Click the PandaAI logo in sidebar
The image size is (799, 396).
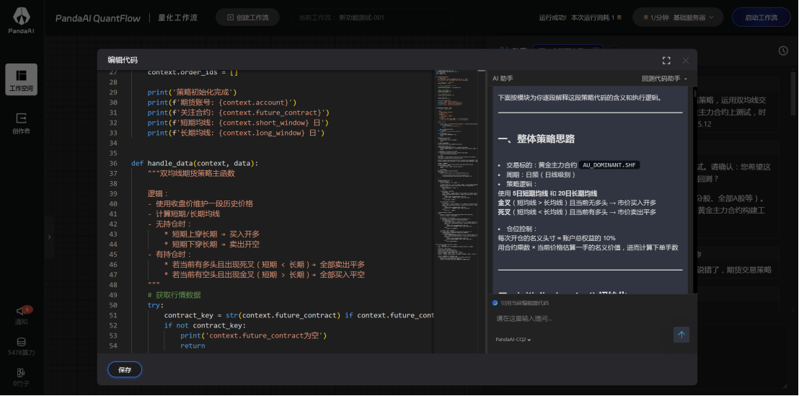click(x=22, y=20)
